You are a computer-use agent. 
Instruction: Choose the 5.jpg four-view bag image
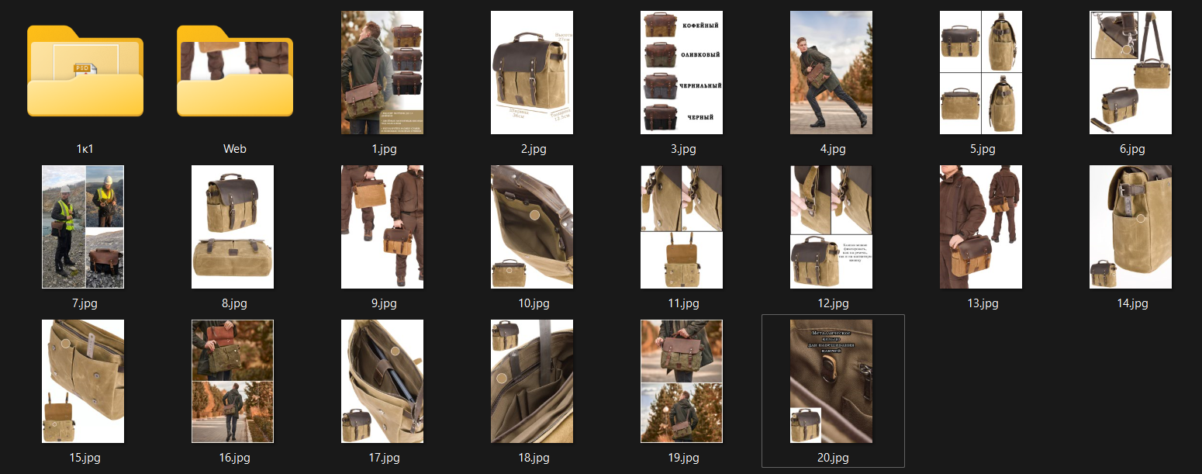(981, 72)
